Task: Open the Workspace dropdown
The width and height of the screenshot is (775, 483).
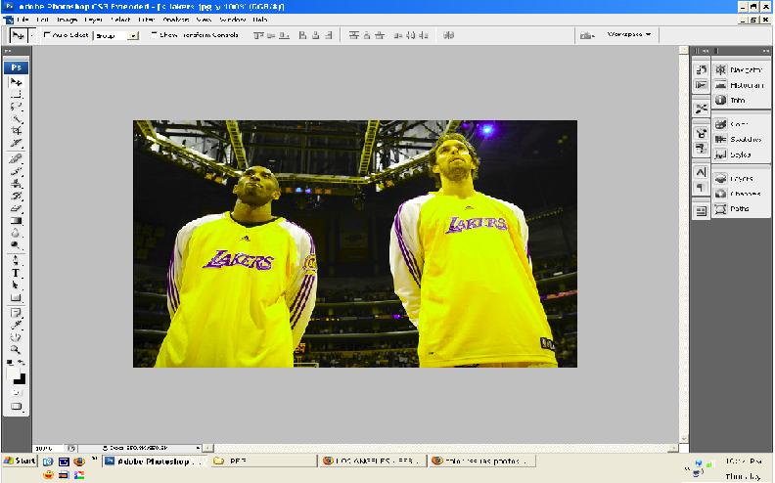Action: click(x=628, y=34)
